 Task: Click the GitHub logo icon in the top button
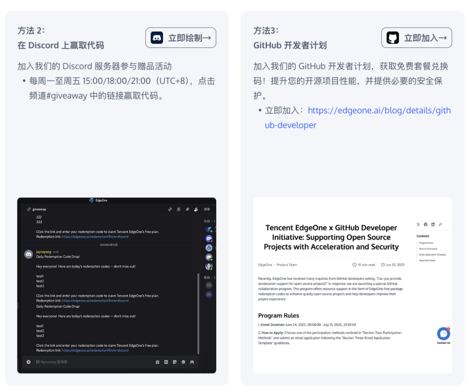pyautogui.click(x=393, y=38)
